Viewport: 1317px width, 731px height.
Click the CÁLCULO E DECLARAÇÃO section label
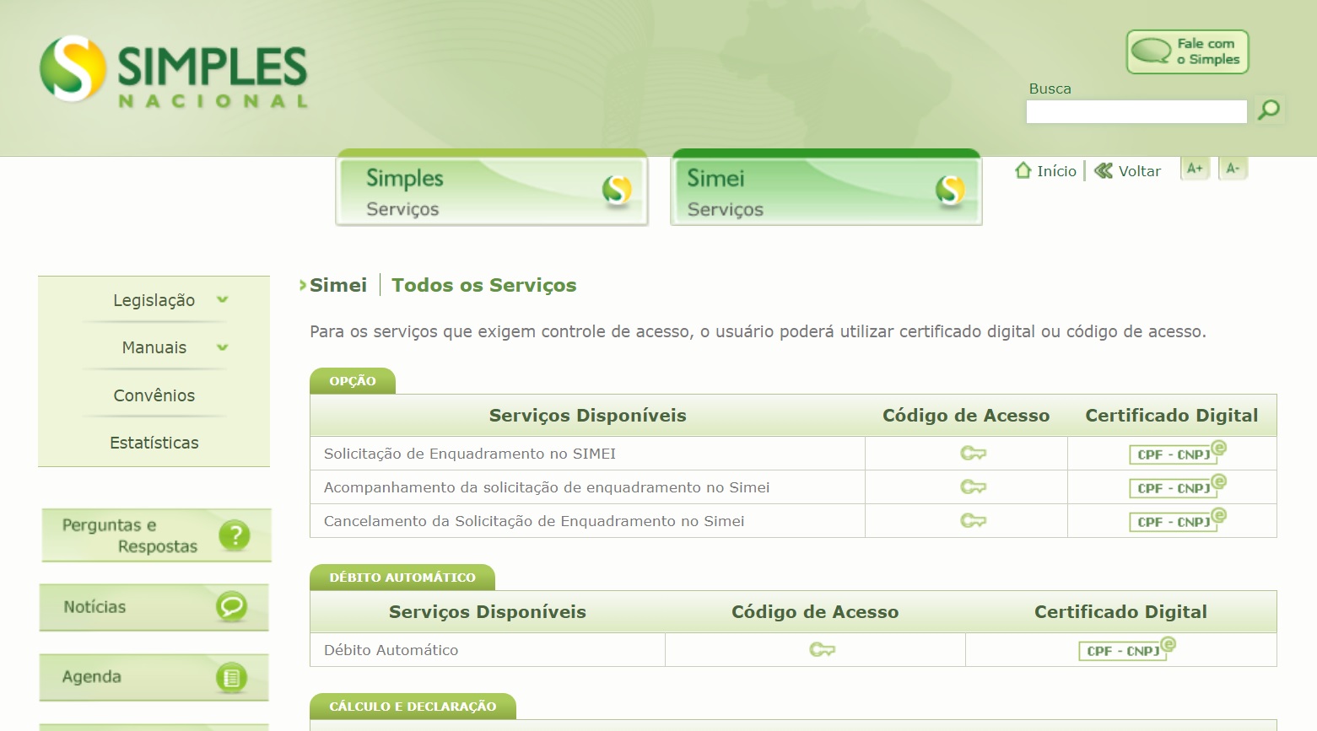point(413,707)
